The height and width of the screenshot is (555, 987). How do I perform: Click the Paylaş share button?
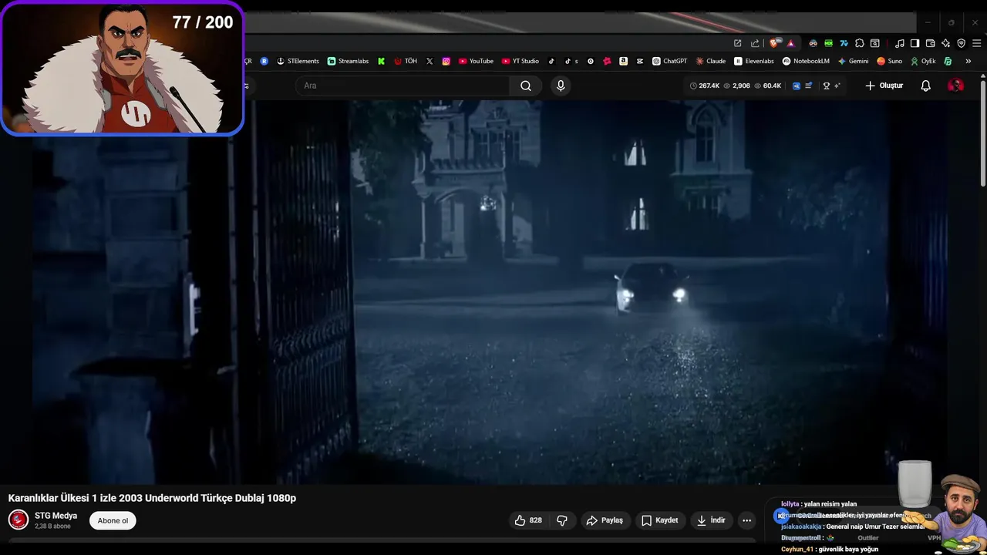tap(605, 520)
